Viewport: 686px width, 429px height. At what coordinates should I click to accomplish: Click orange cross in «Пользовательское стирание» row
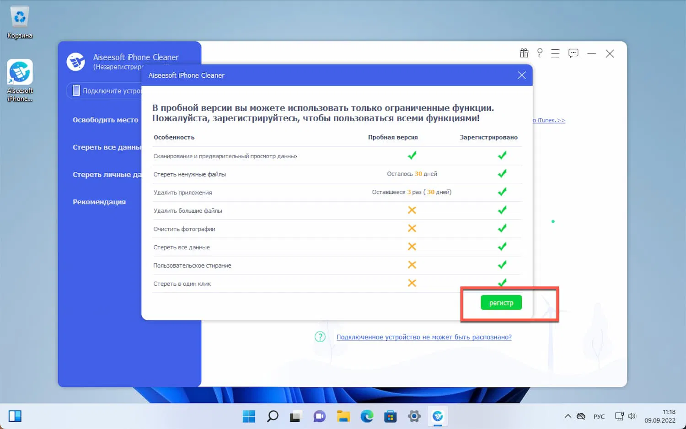point(412,265)
